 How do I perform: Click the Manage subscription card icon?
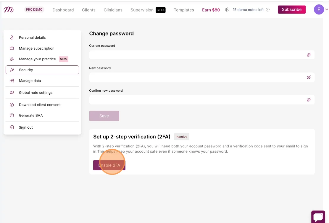click(x=12, y=48)
